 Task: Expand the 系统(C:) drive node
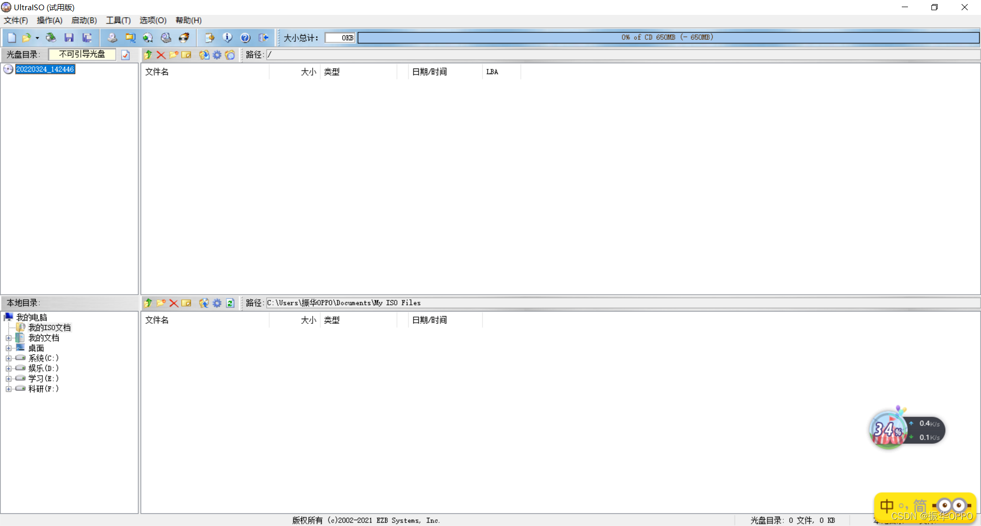9,358
